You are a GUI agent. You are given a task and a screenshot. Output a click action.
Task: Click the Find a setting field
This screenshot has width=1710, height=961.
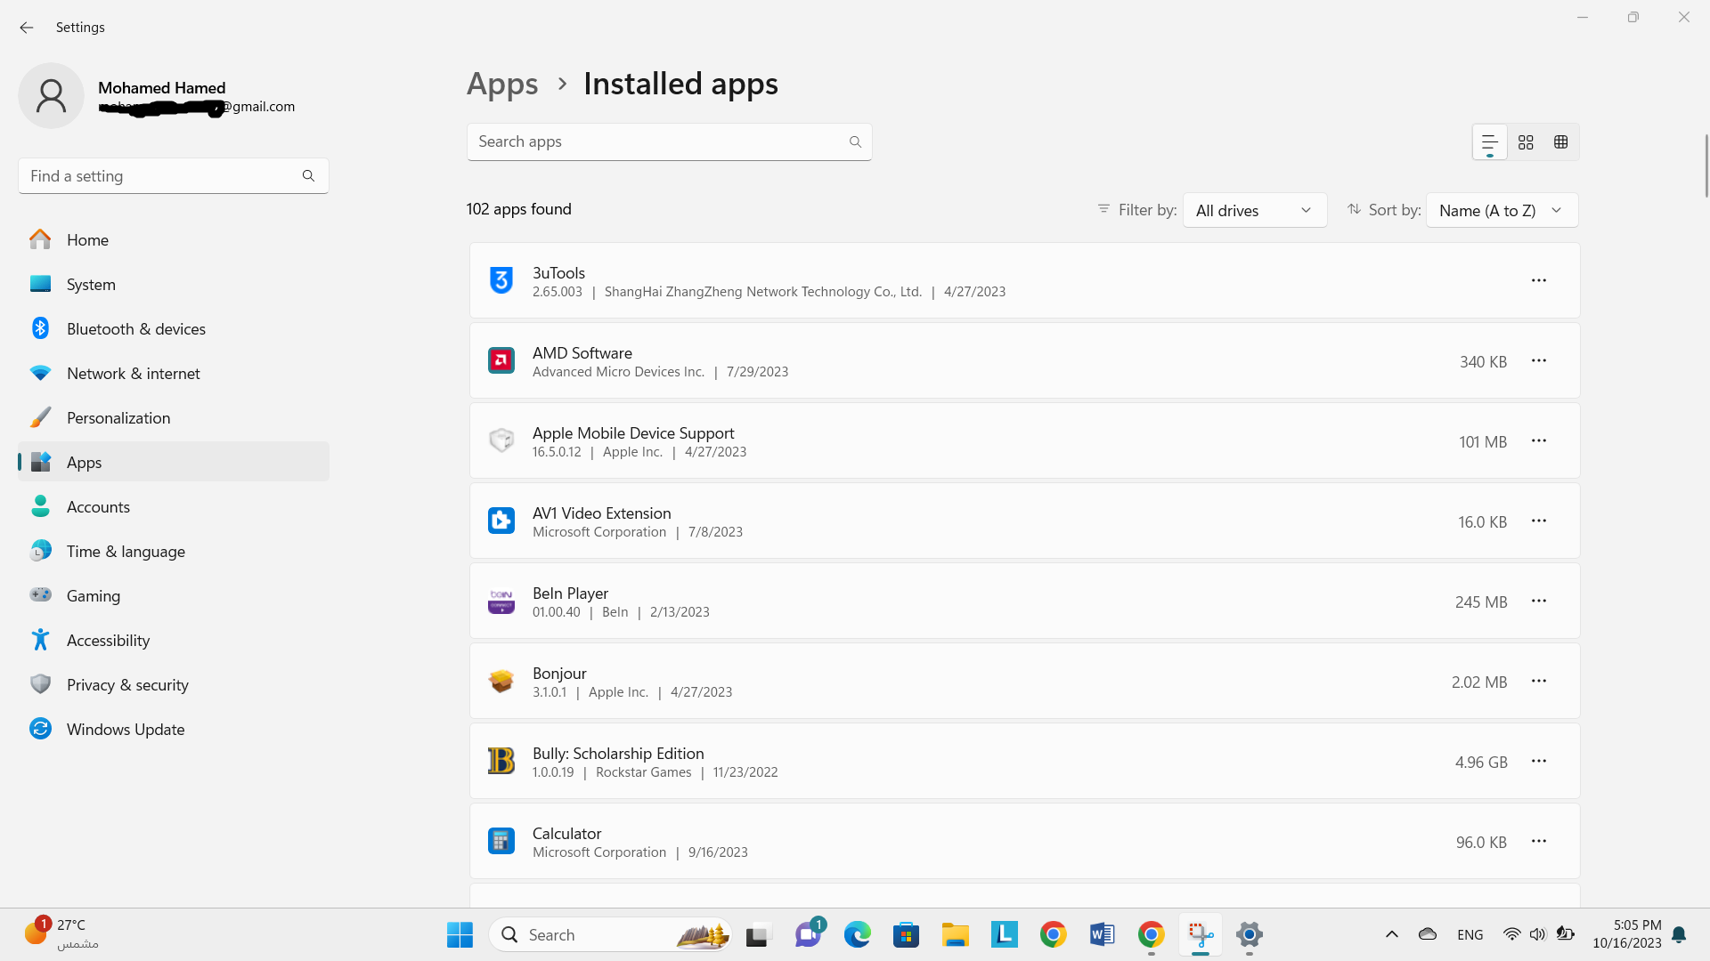(160, 176)
